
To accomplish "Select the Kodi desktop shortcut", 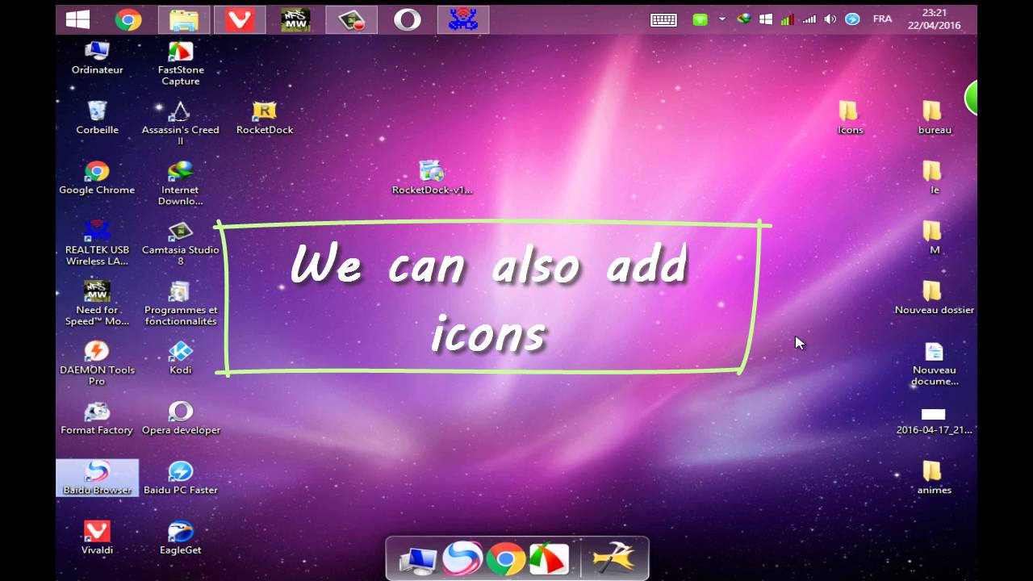I will click(180, 357).
